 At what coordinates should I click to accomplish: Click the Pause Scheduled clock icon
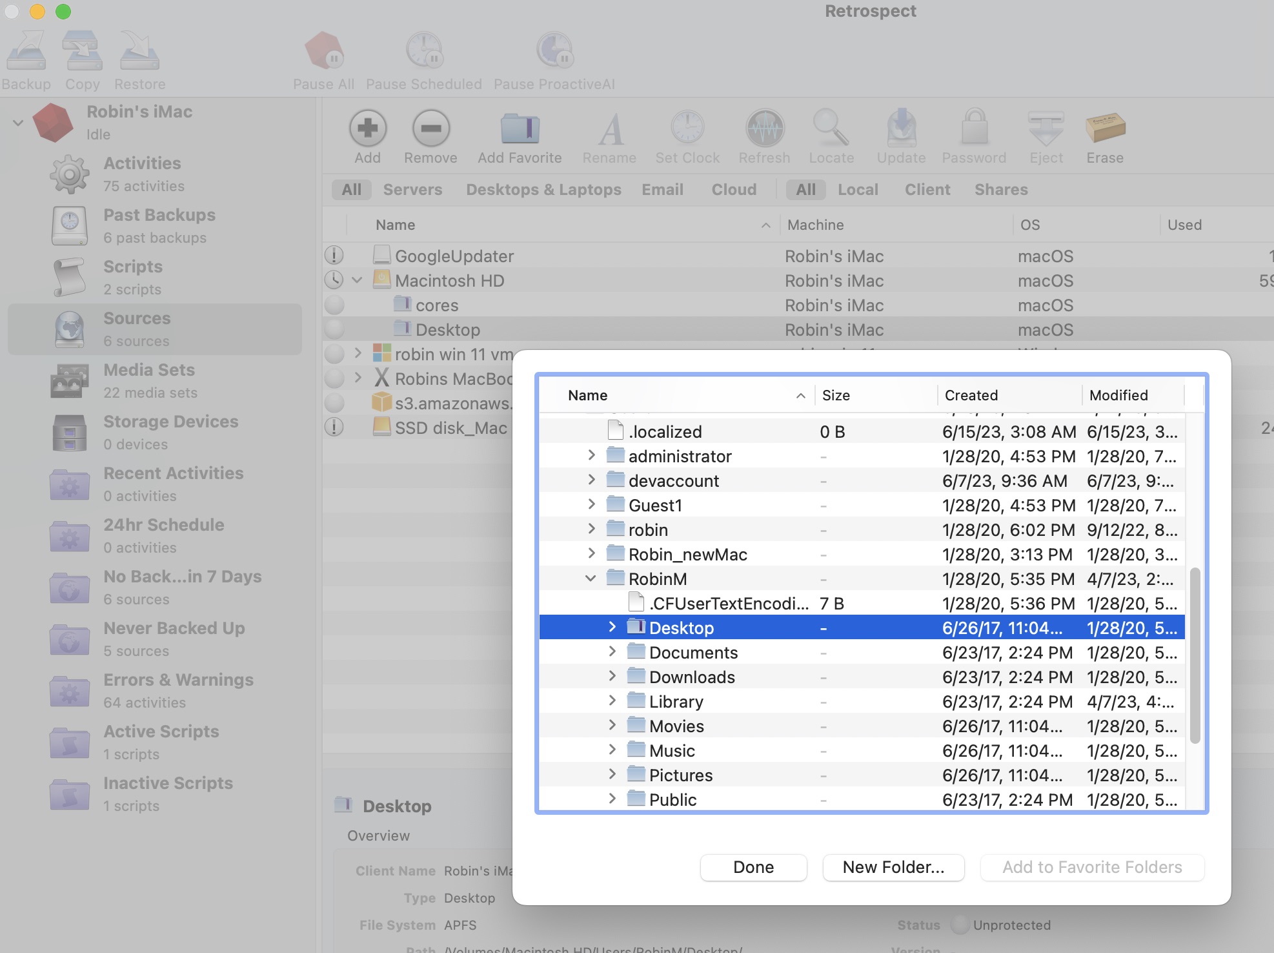424,50
